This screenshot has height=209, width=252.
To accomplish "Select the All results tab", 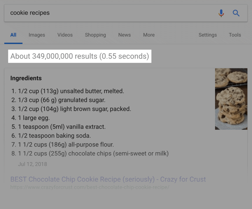I will click(13, 35).
